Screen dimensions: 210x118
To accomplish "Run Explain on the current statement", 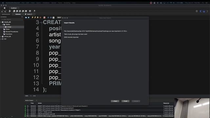I will [38, 17].
